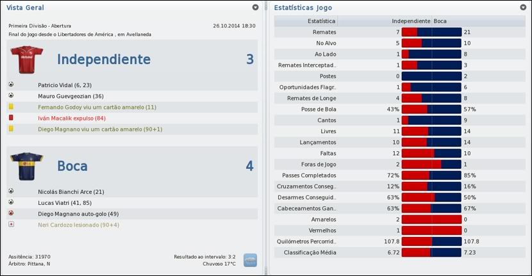Image resolution: width=532 pixels, height=276 pixels.
Task: Click the rainy weather icon
Action: 251,260
